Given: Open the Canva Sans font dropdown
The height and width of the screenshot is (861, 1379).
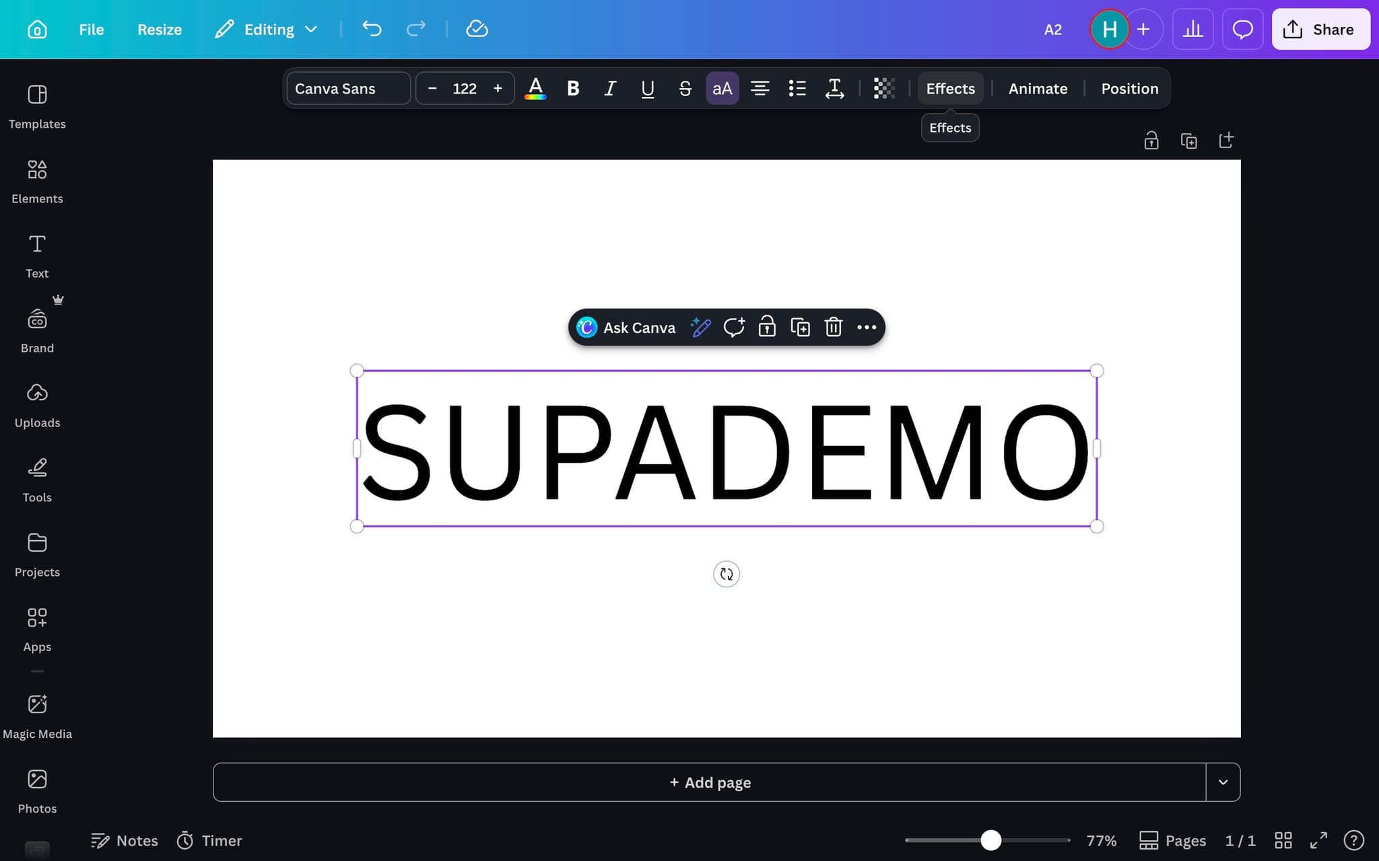Looking at the screenshot, I should pos(348,88).
